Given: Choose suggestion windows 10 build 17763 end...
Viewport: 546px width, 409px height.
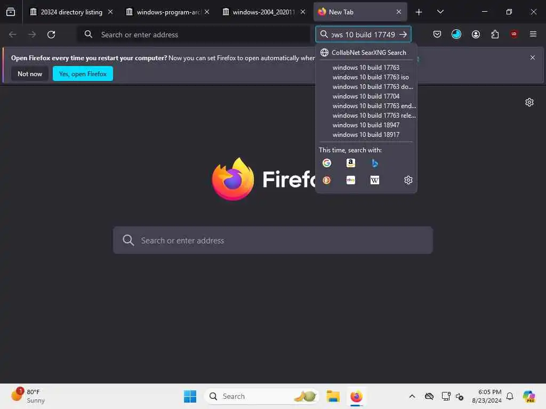Looking at the screenshot, I should (x=366, y=106).
